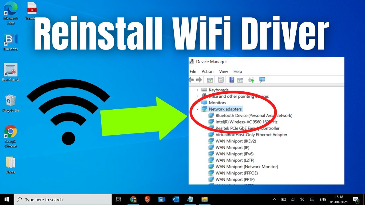This screenshot has height=205, width=365.
Task: Select WAN Miniport (PPPOE)
Action: click(x=233, y=173)
